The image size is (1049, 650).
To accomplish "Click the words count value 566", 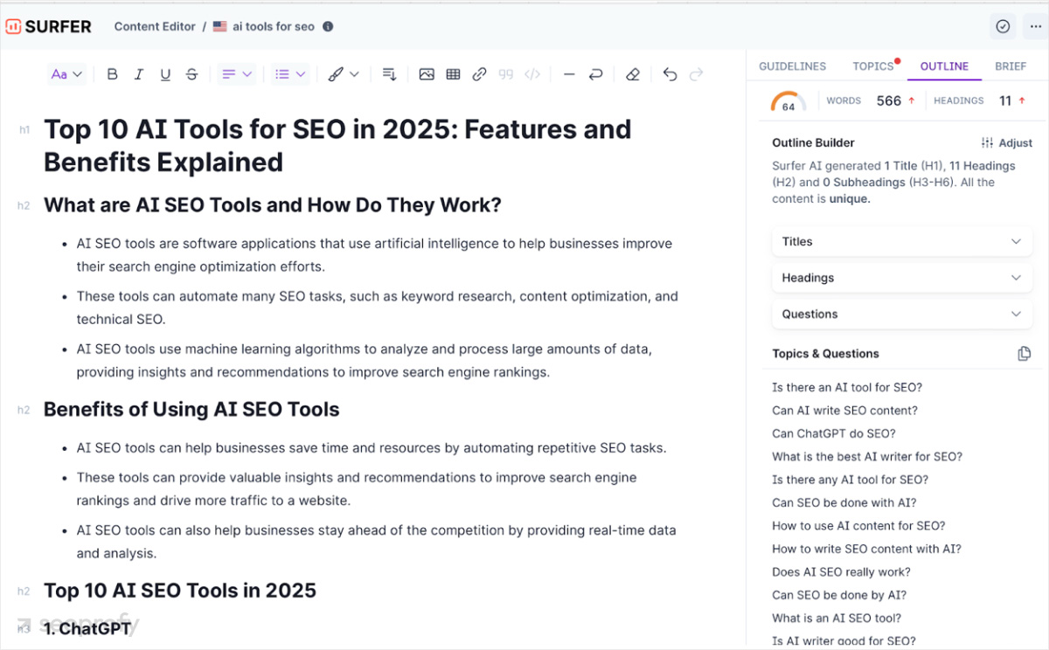I will coord(888,101).
